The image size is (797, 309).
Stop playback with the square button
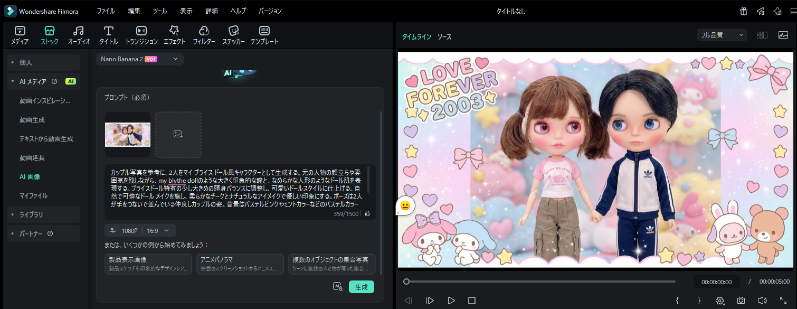pyautogui.click(x=472, y=300)
